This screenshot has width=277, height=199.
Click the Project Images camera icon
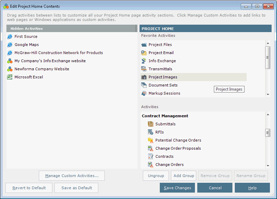[x=144, y=77]
